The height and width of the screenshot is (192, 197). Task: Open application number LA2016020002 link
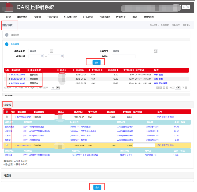18,75
